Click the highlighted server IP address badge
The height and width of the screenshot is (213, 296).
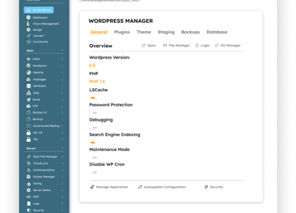tap(39, 10)
